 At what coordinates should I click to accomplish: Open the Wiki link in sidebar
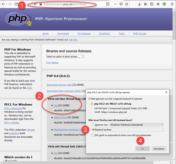point(29,88)
